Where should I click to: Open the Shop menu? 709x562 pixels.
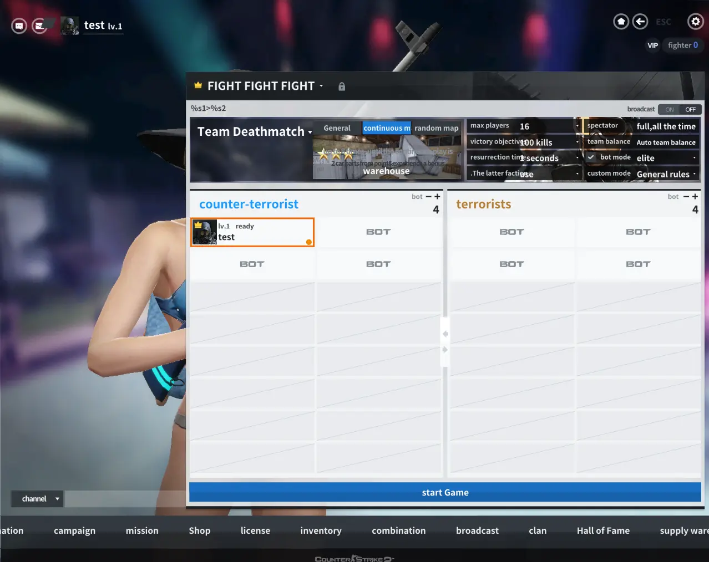200,531
